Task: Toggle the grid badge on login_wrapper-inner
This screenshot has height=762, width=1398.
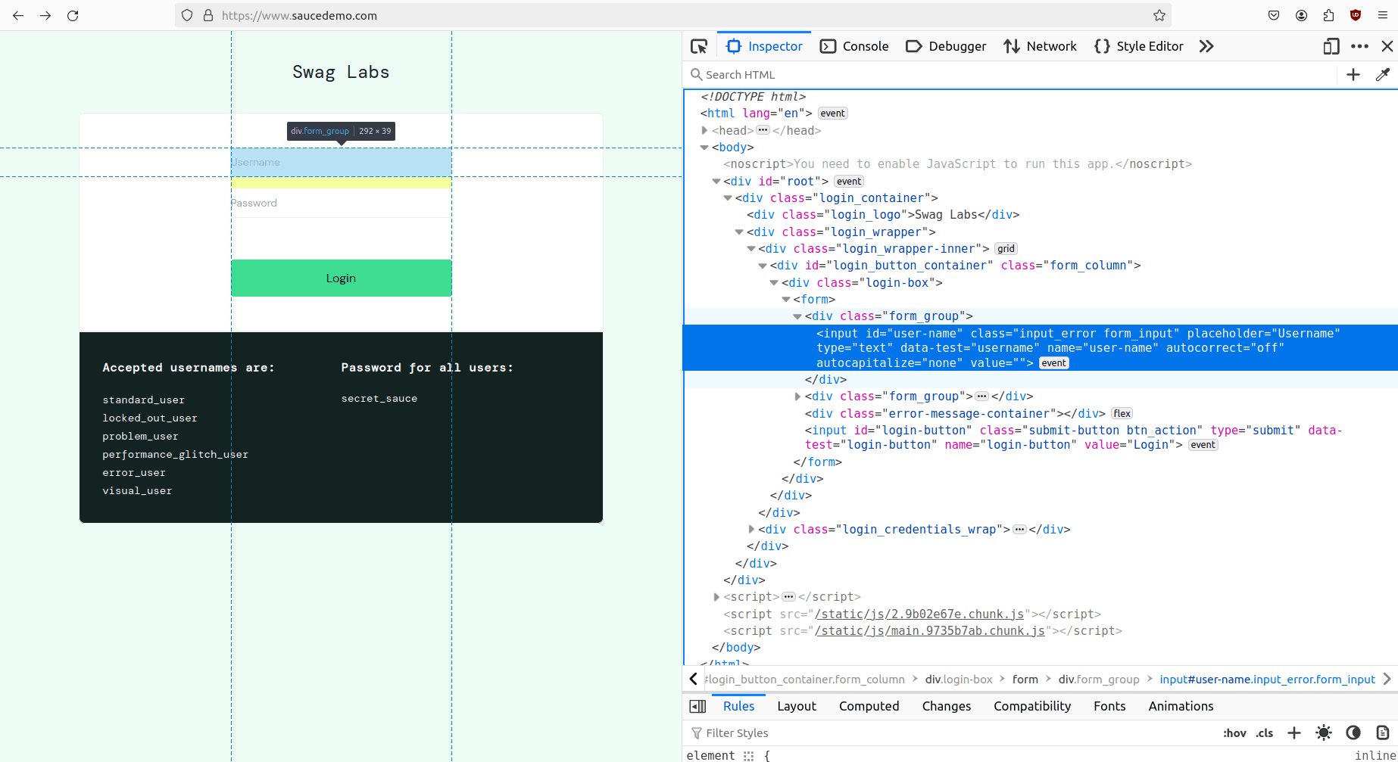Action: pos(1006,248)
